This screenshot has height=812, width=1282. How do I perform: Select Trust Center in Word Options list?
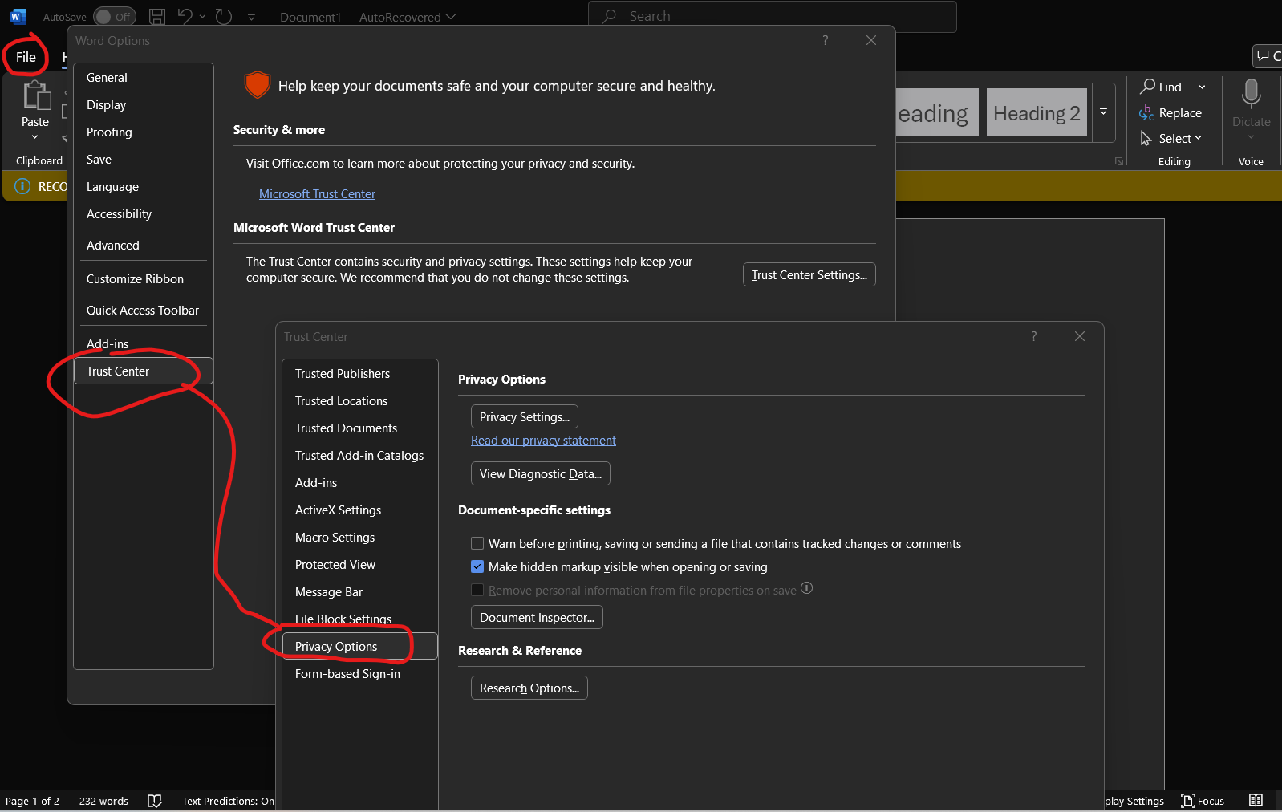click(x=144, y=371)
